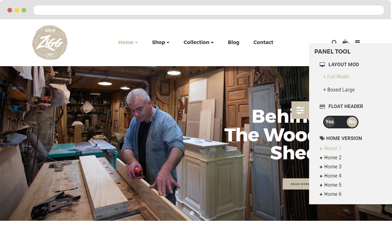392x234 pixels.
Task: Click the Float Header card icon
Action: pos(322,106)
